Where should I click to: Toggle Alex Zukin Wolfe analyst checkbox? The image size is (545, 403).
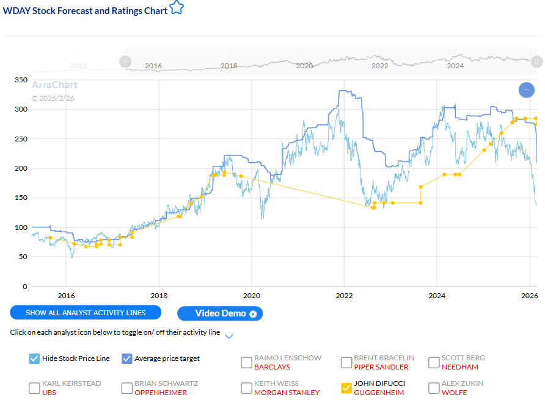(434, 388)
